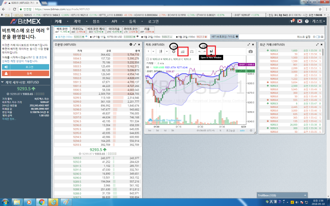
Task: Open API menu item
Action: 114,21
